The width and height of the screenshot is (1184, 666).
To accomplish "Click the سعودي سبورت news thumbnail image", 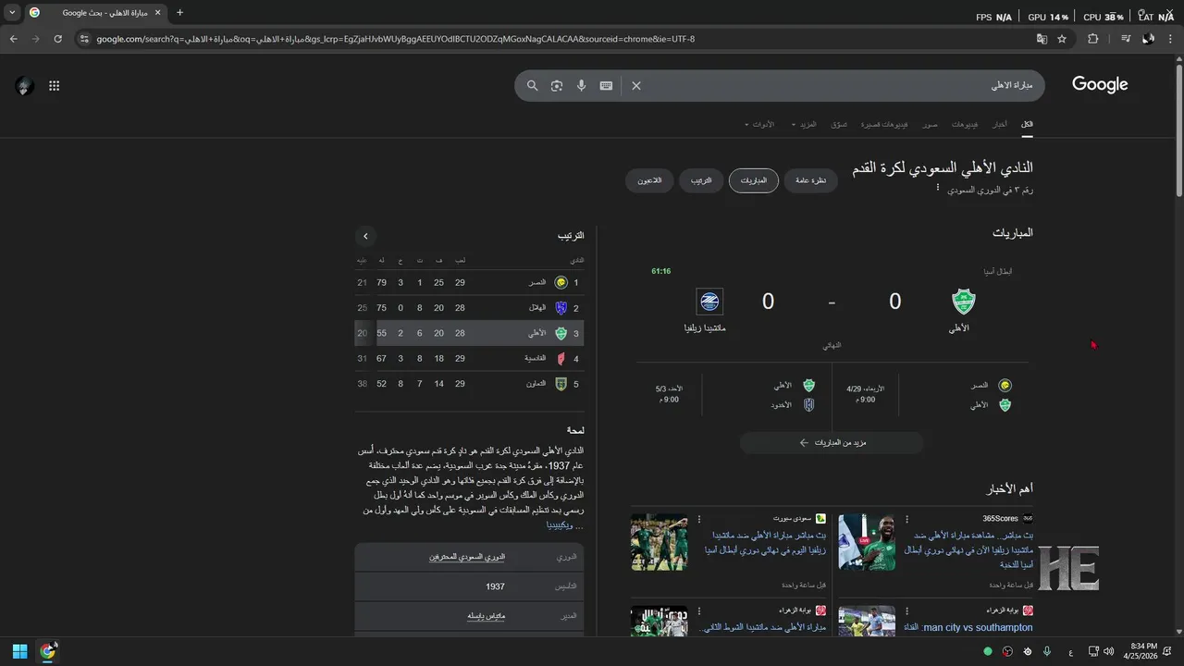I will pos(660,542).
